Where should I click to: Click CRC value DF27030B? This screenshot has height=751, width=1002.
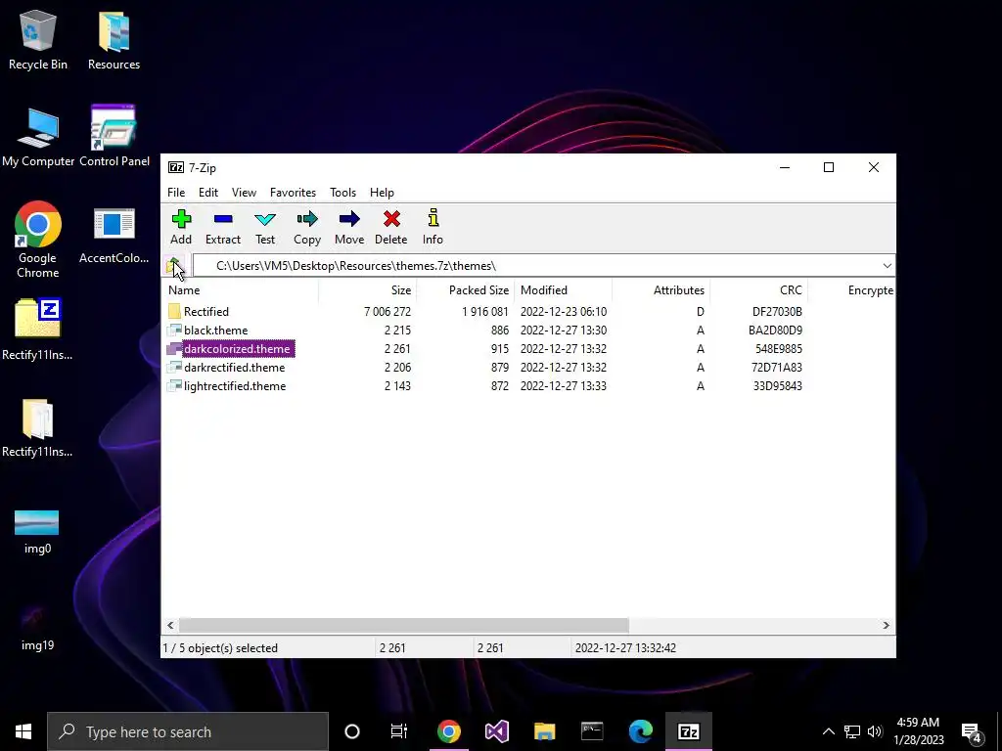tap(777, 312)
